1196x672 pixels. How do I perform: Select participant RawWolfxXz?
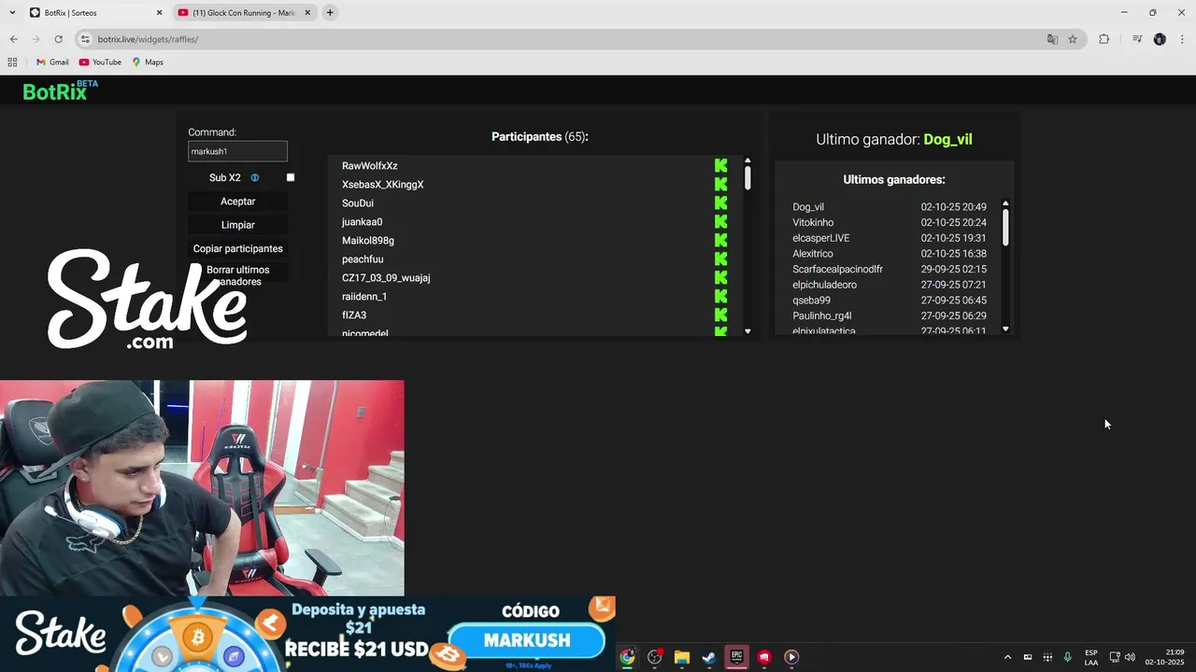pyautogui.click(x=369, y=165)
